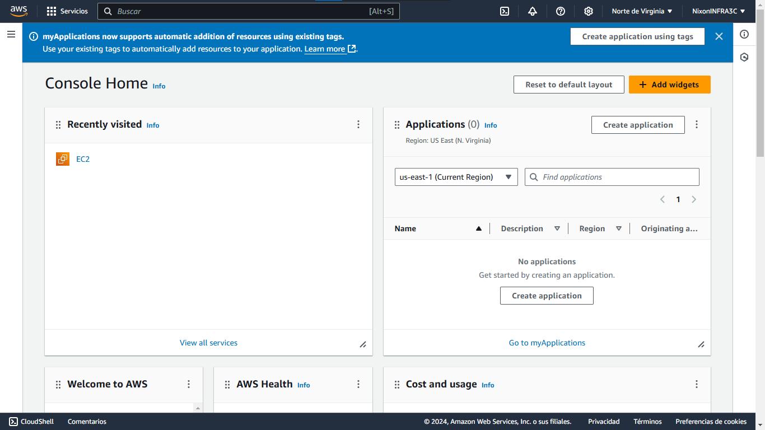The height and width of the screenshot is (430, 765).
Task: Click the hexagon icon below info icon
Action: (x=744, y=57)
